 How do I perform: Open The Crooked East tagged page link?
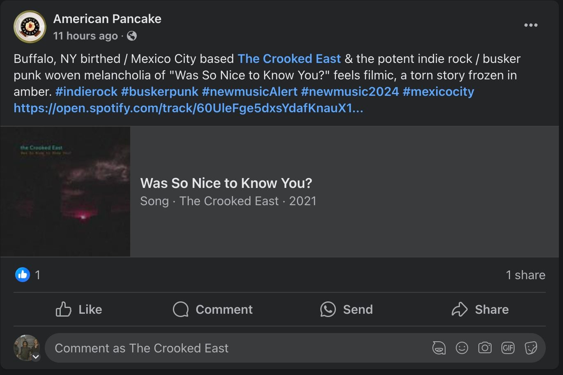pos(289,59)
